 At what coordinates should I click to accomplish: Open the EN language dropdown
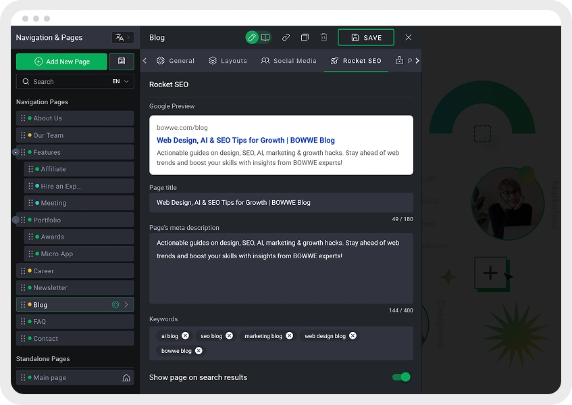click(120, 81)
